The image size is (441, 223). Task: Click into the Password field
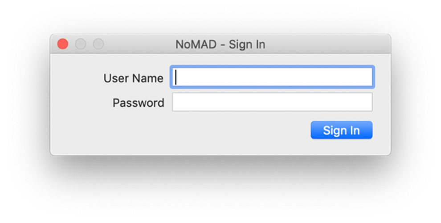pyautogui.click(x=272, y=102)
